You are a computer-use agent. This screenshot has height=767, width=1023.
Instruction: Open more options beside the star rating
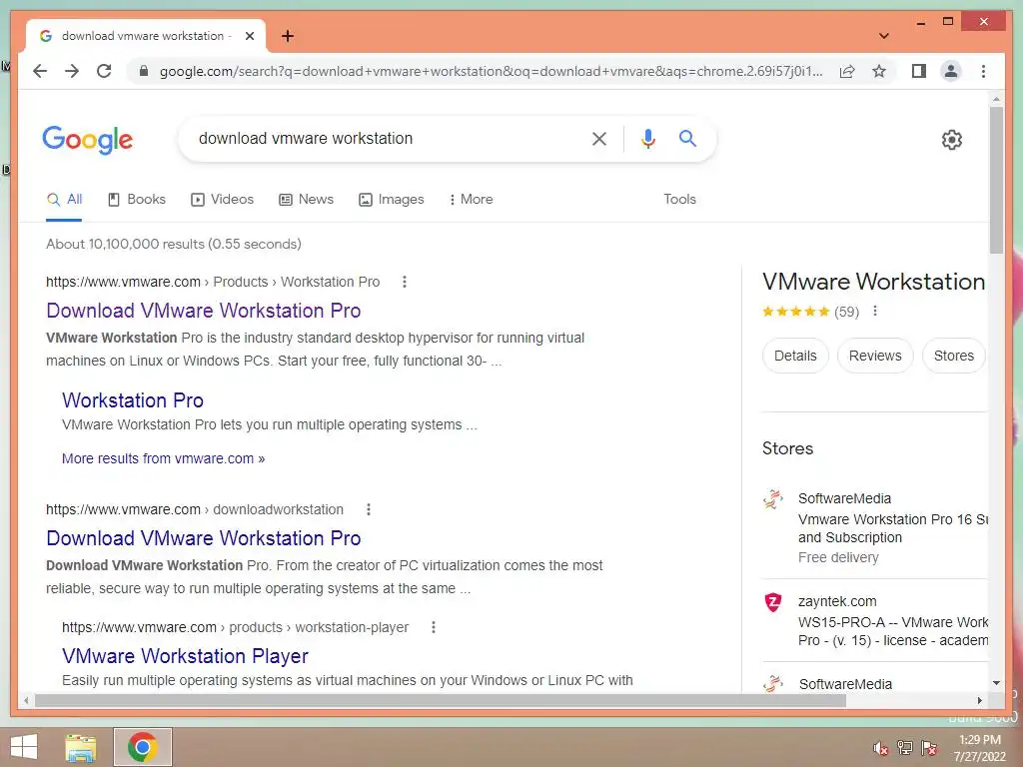click(875, 312)
